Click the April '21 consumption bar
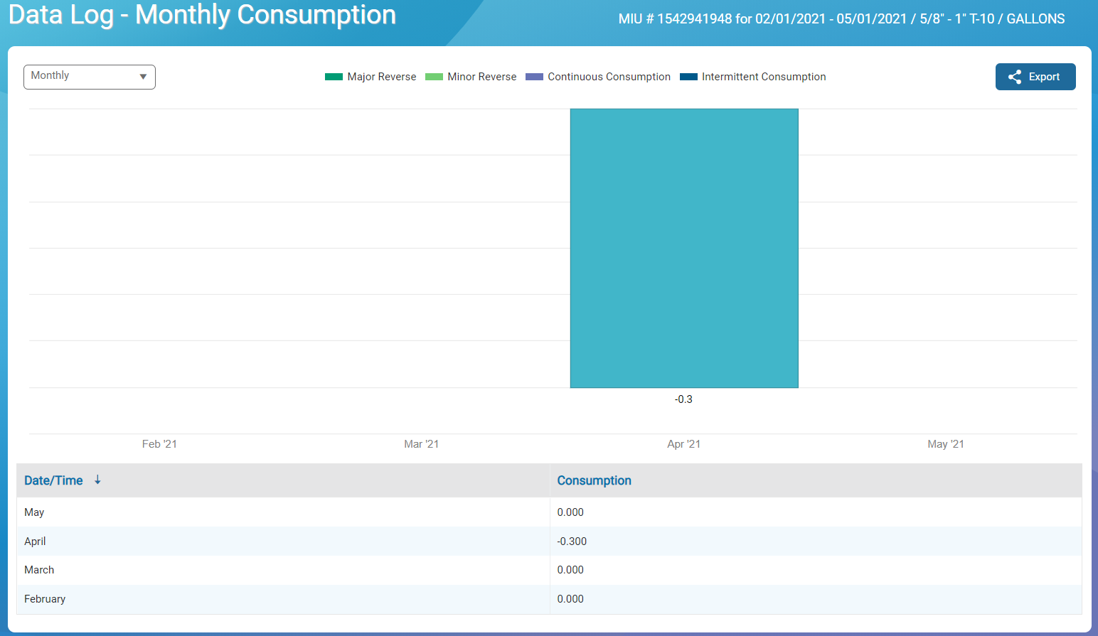This screenshot has width=1098, height=636. coord(683,248)
